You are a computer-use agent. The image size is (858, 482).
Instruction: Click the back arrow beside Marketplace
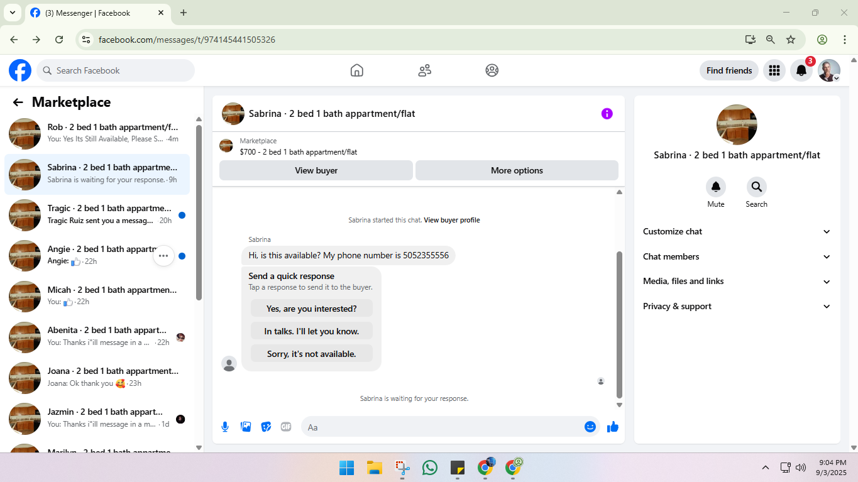[18, 102]
